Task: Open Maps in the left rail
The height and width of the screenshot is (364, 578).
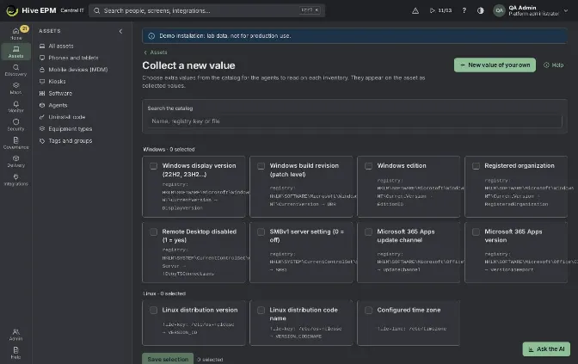Action: coord(15,88)
